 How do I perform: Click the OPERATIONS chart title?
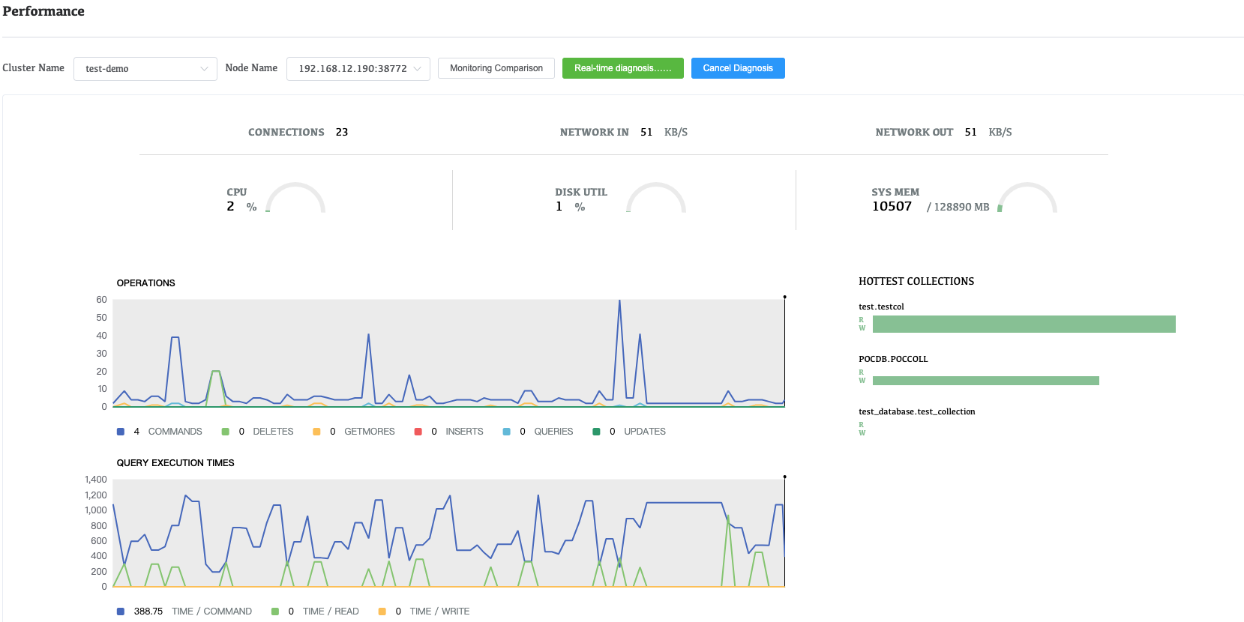pos(145,283)
